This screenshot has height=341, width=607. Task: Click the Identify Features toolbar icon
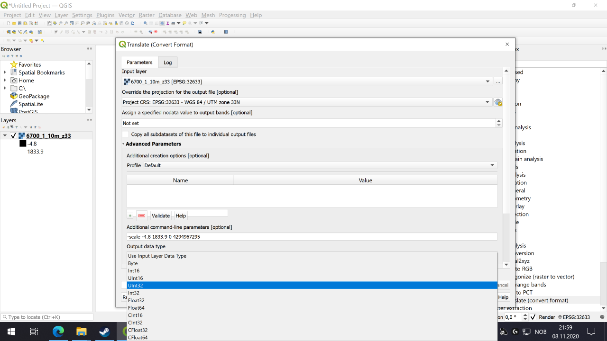pos(146,23)
